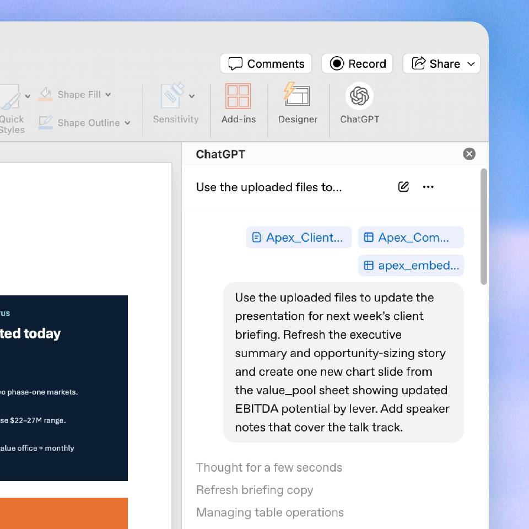
Task: Click the 'ted today' slide heading
Action: 30,334
